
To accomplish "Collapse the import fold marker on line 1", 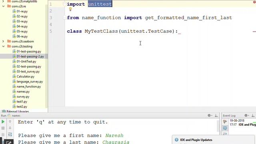I will click(x=64, y=4).
